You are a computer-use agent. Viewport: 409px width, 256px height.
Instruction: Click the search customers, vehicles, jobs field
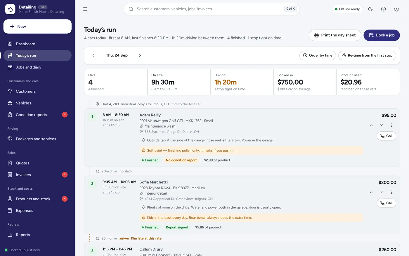click(212, 9)
